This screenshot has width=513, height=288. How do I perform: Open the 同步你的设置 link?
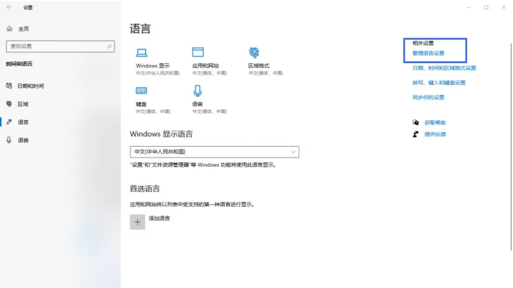pyautogui.click(x=429, y=97)
